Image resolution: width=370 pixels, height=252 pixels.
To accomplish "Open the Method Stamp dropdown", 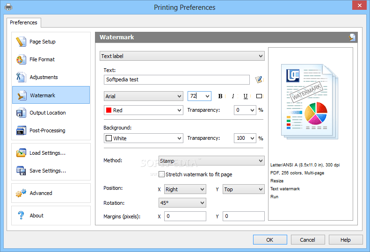I will click(x=211, y=161).
